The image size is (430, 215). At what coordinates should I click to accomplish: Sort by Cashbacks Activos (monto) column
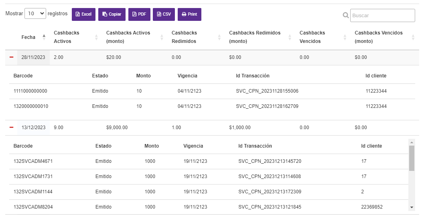click(162, 37)
